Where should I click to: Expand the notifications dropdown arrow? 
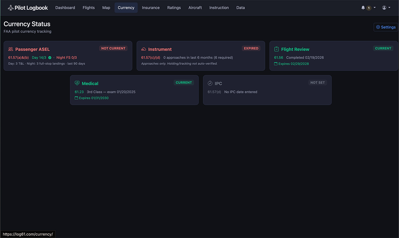pos(375,8)
